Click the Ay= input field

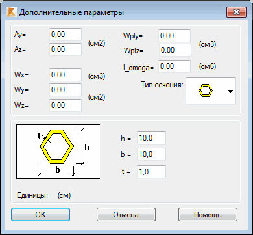pyautogui.click(x=66, y=35)
